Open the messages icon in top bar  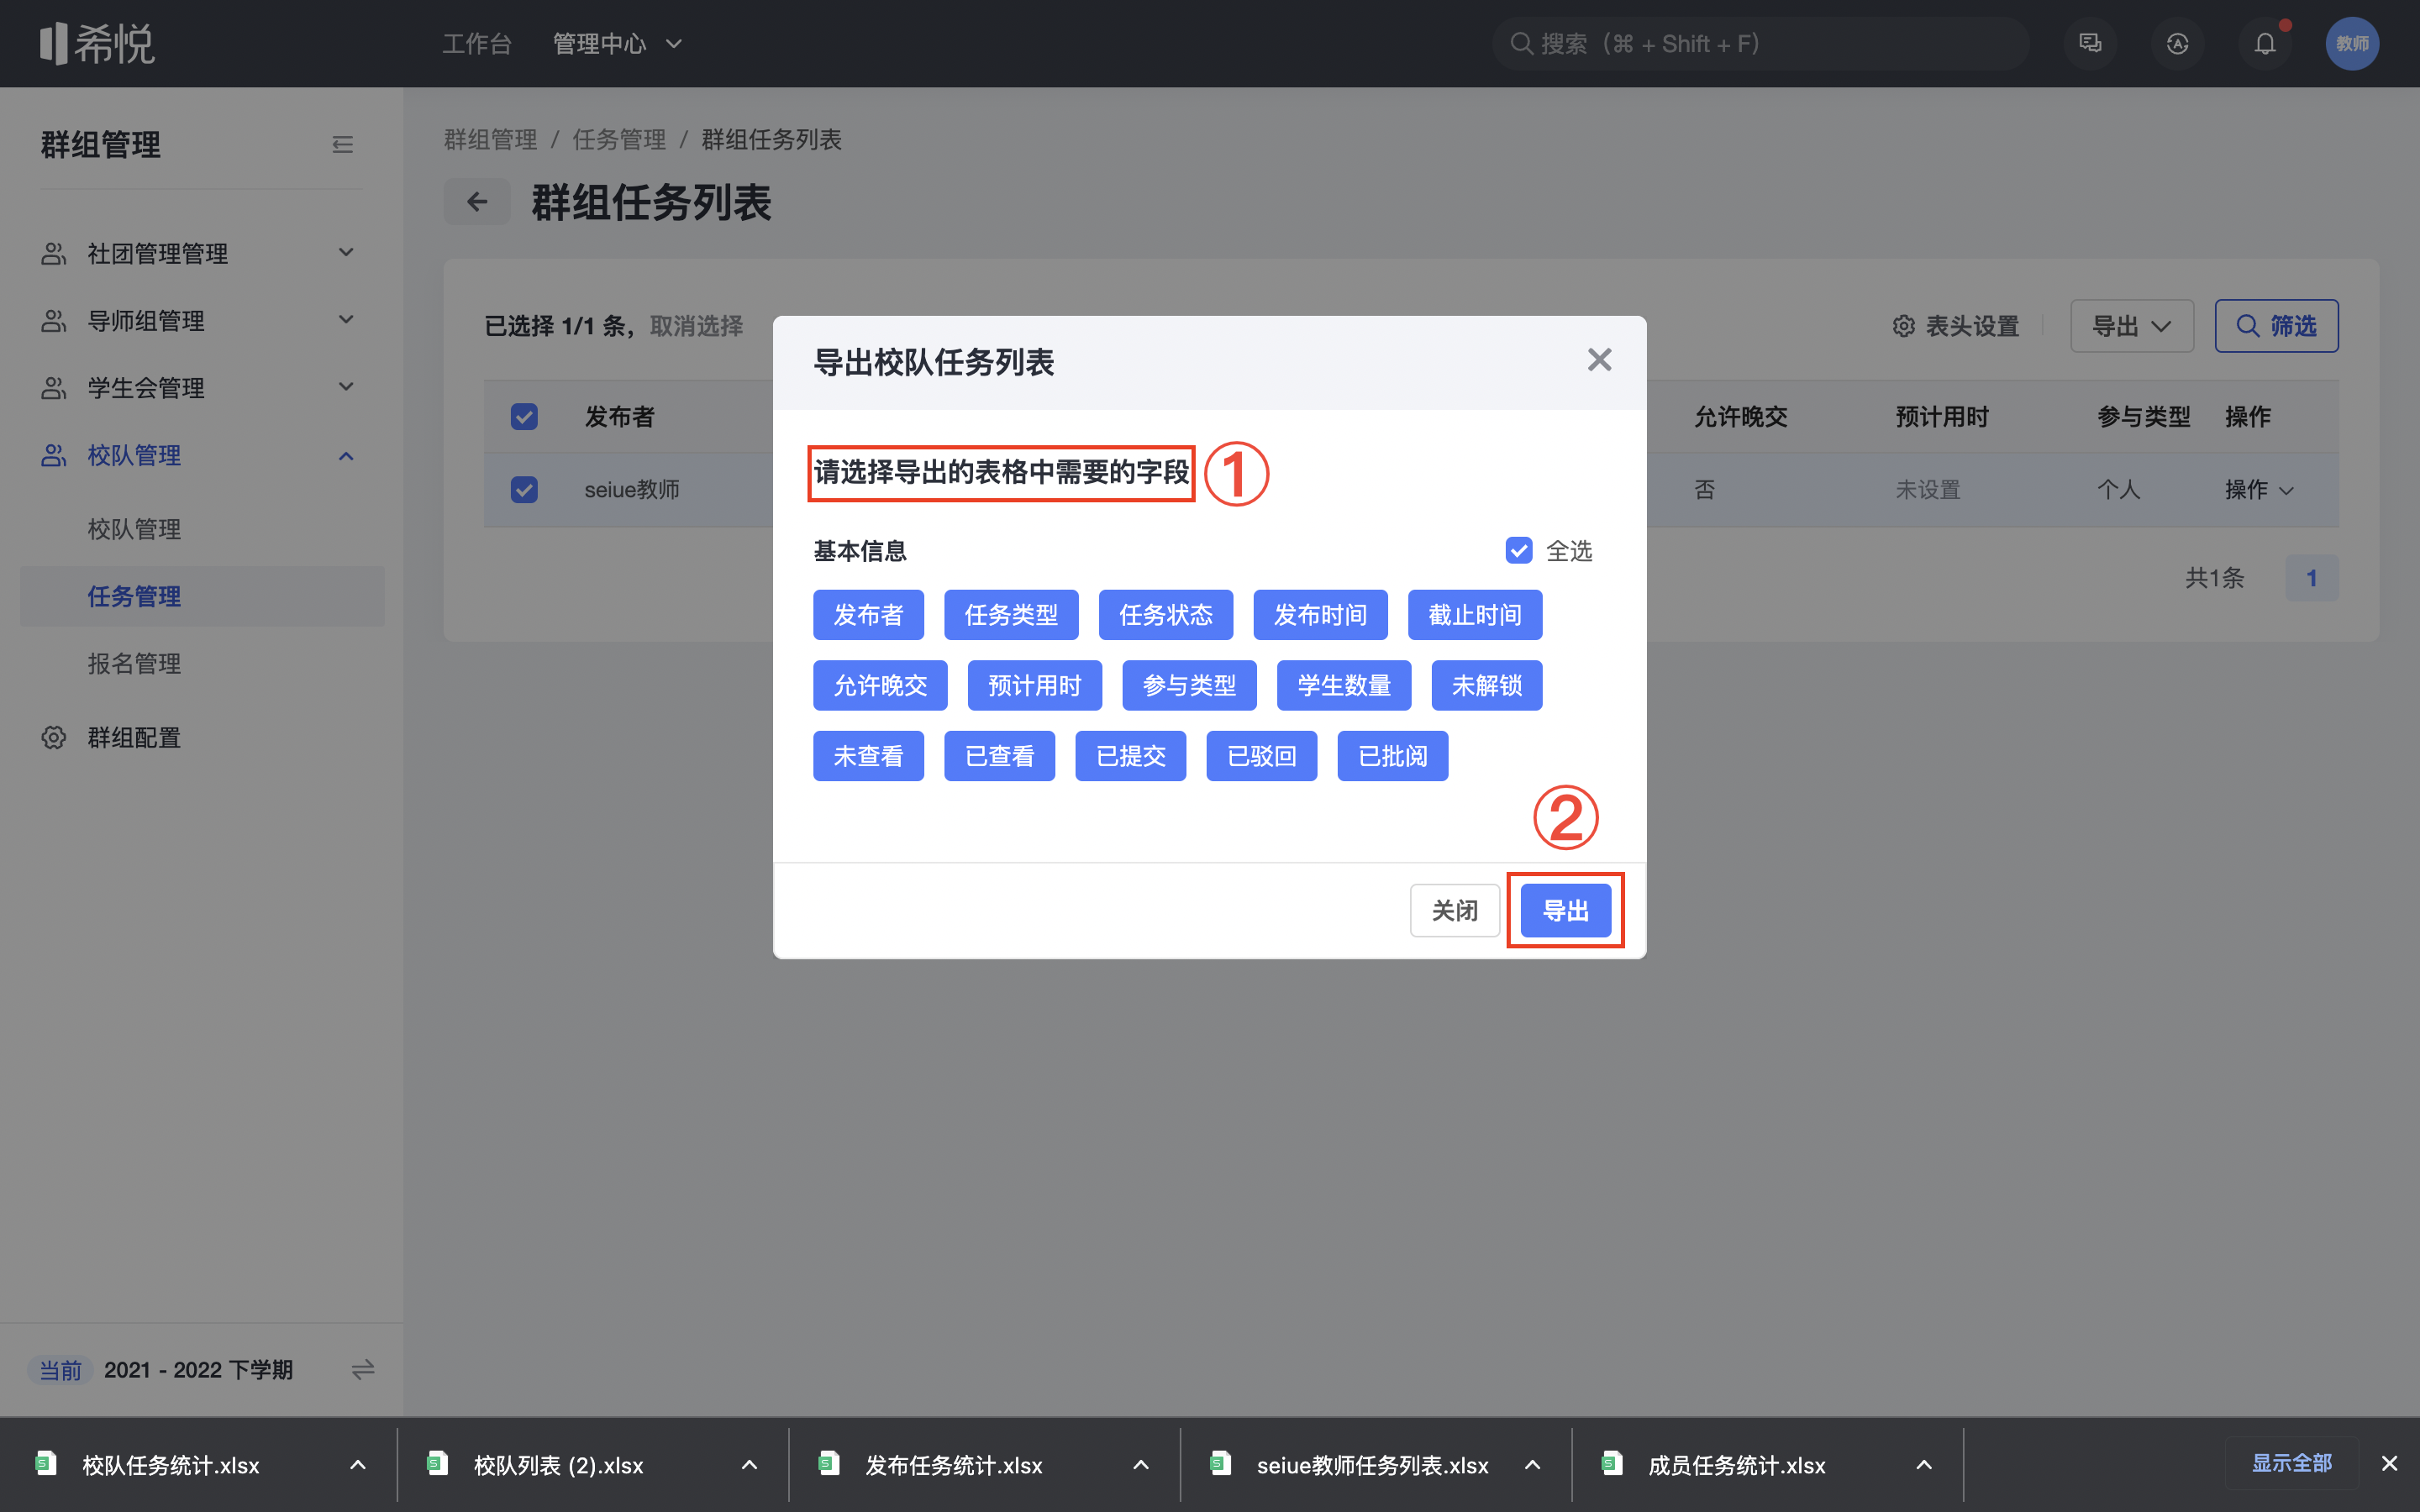click(x=2090, y=43)
